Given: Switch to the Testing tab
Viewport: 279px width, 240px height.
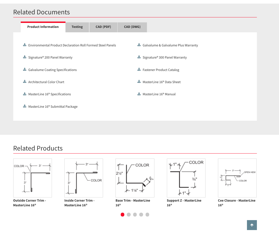Looking at the screenshot, I should tap(77, 27).
